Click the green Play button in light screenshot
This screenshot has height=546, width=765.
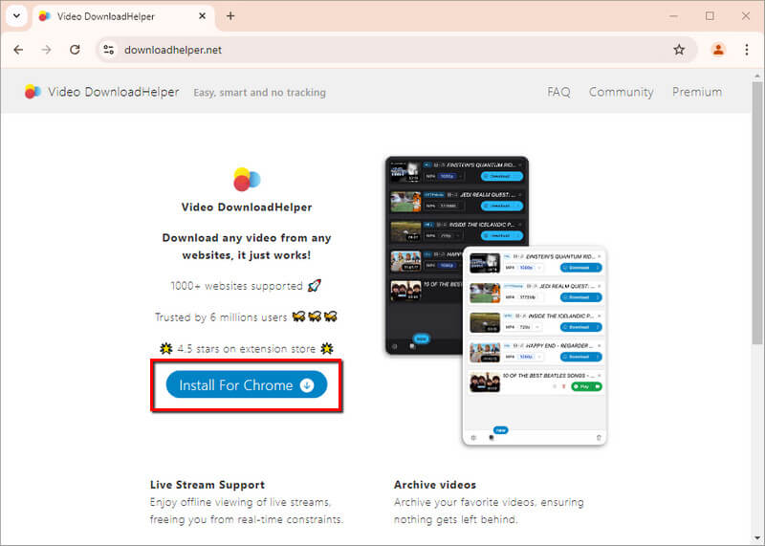[x=586, y=386]
